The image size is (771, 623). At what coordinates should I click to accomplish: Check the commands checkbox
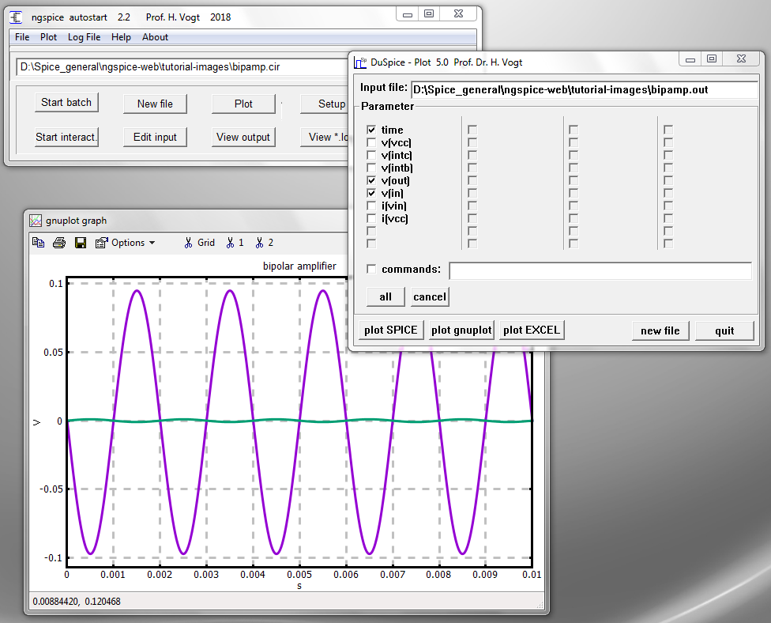[x=371, y=270]
